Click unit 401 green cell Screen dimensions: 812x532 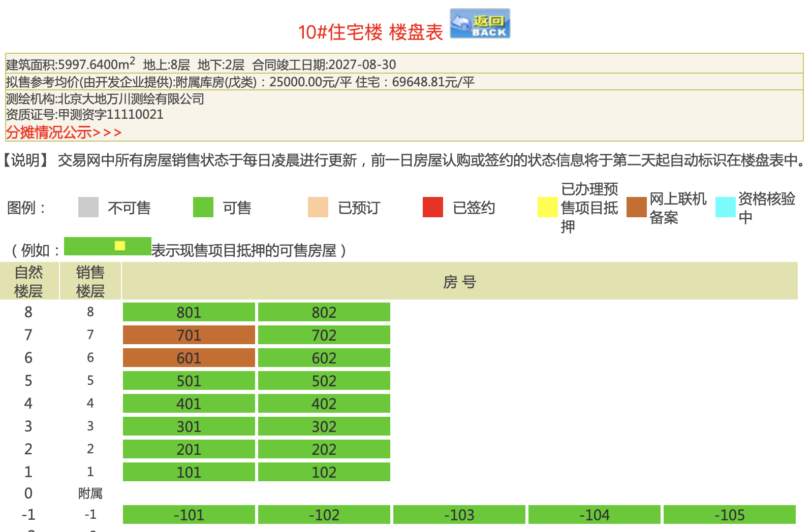click(189, 404)
